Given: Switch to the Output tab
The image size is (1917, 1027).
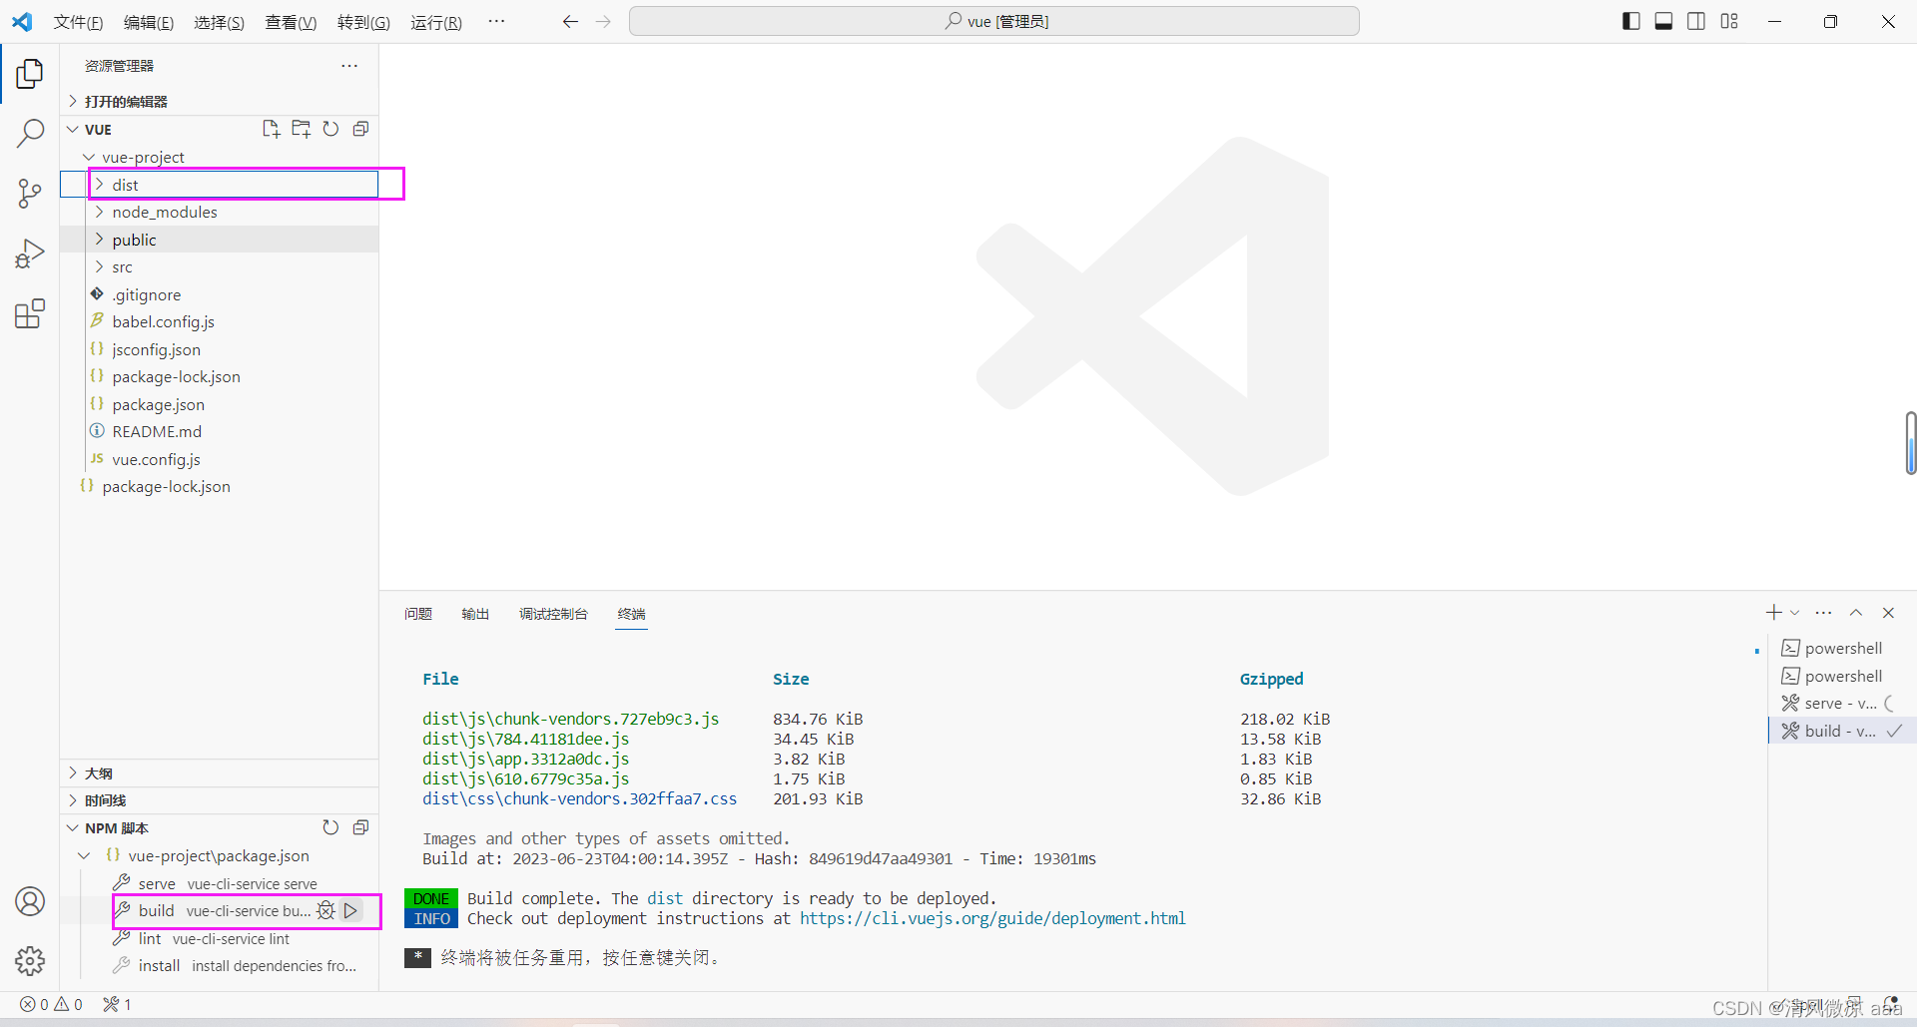Looking at the screenshot, I should pos(475,614).
